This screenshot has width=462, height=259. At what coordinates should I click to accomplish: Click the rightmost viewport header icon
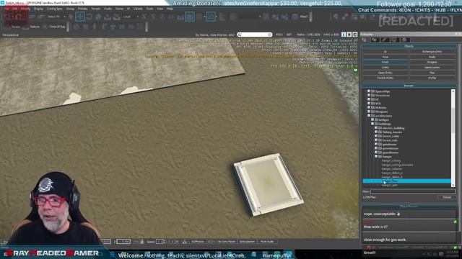tap(354, 35)
